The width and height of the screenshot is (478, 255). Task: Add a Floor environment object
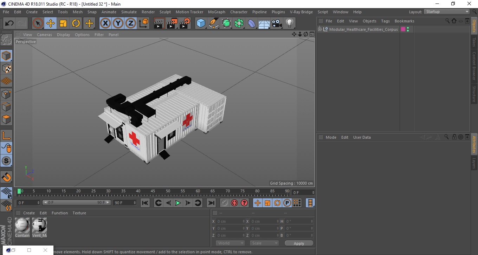[x=264, y=23]
